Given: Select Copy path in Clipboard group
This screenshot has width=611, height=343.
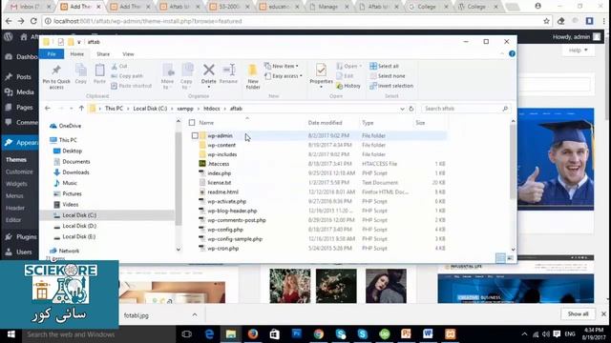Looking at the screenshot, I should 127,76.
